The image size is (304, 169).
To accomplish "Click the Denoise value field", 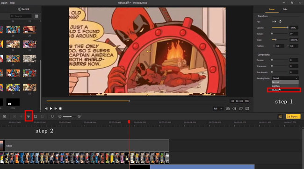I will click(294, 60).
